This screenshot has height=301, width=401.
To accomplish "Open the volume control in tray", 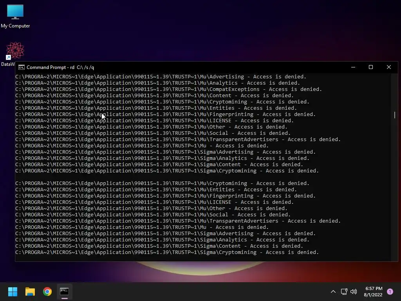I will click(354, 292).
